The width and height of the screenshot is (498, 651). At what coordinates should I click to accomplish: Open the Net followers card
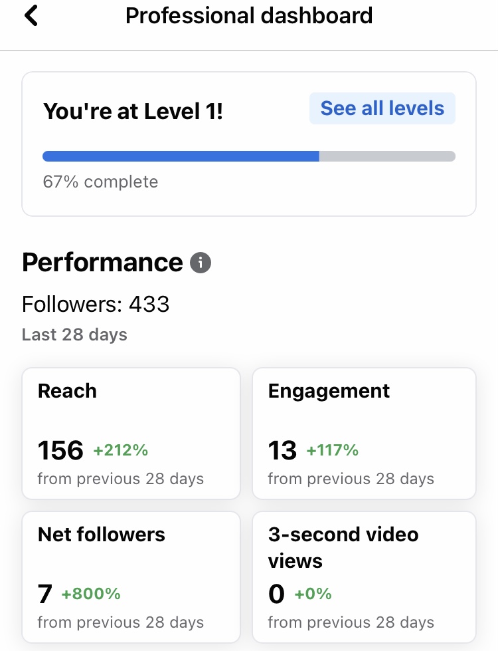[x=131, y=577]
